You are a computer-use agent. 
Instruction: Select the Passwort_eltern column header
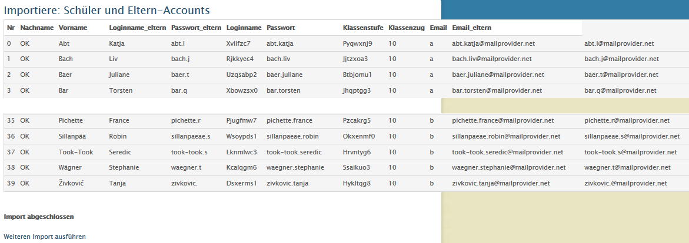pyautogui.click(x=196, y=28)
